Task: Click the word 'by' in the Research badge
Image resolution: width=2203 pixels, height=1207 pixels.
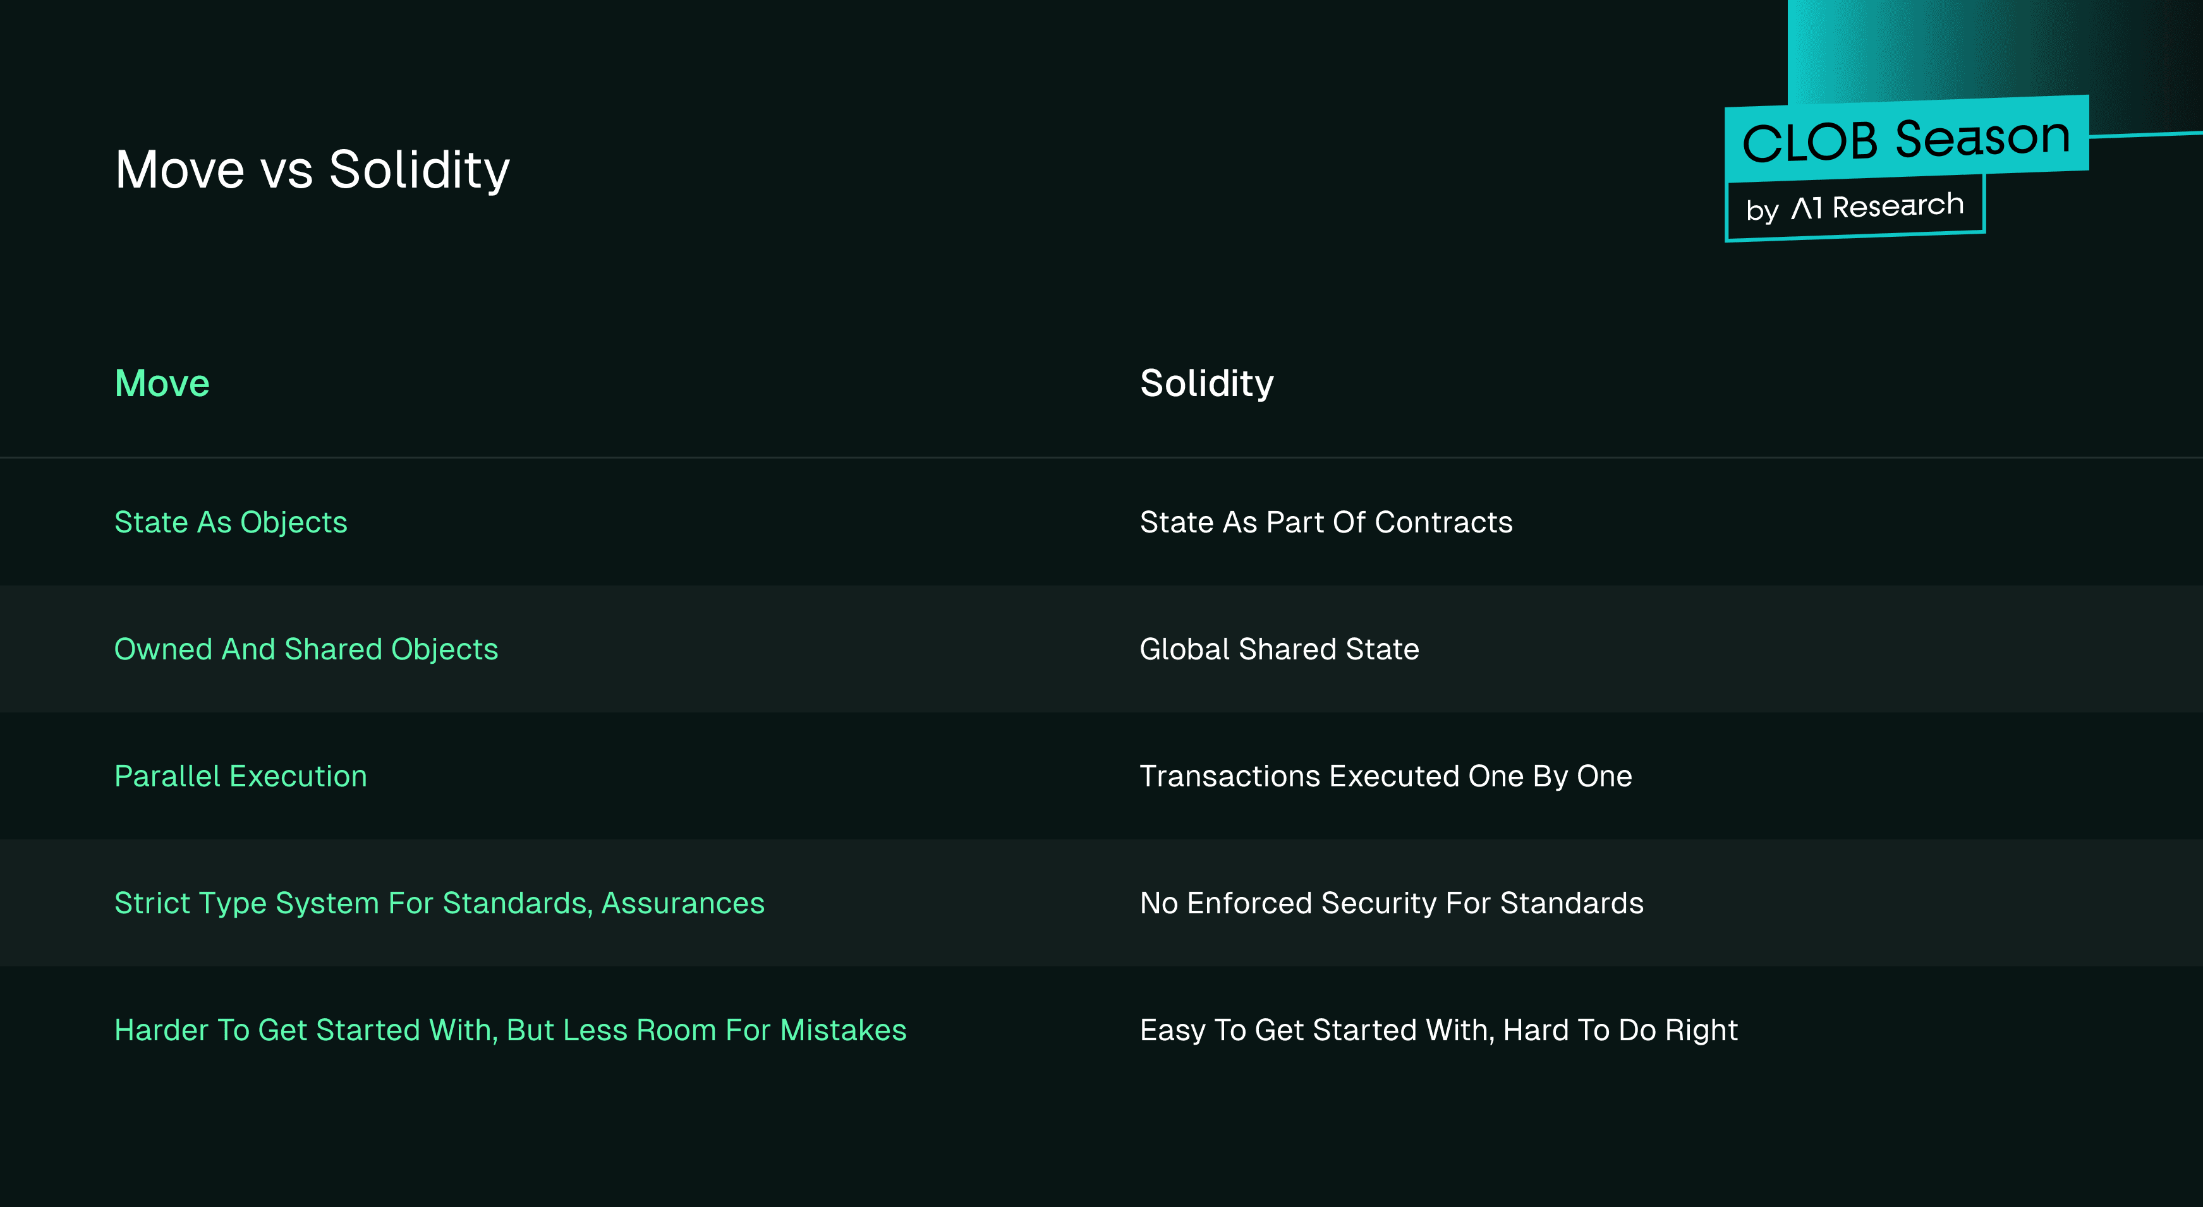Action: point(1762,210)
